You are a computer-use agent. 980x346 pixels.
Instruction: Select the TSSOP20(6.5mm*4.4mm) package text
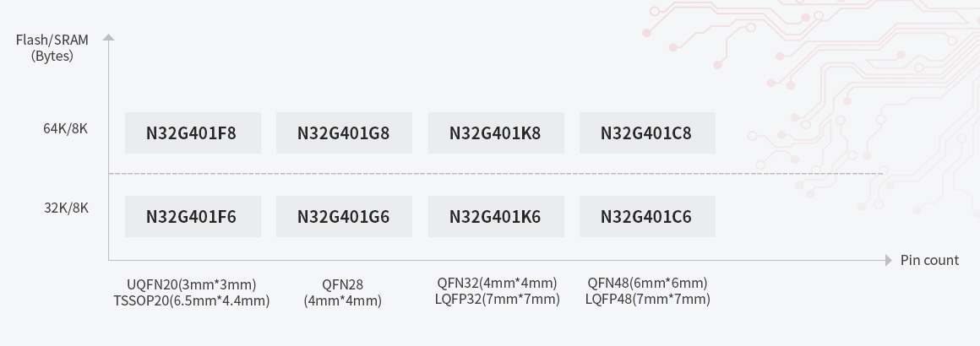tap(191, 300)
